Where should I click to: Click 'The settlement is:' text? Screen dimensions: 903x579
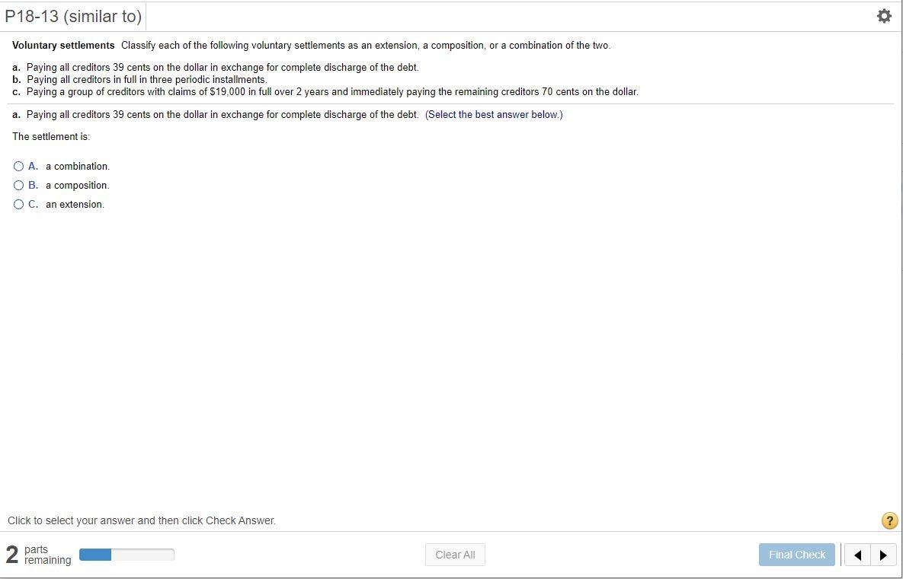point(51,136)
